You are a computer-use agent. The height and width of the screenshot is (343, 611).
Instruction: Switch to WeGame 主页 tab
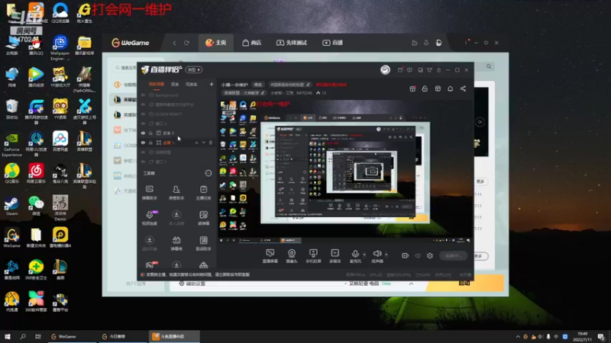pyautogui.click(x=216, y=43)
